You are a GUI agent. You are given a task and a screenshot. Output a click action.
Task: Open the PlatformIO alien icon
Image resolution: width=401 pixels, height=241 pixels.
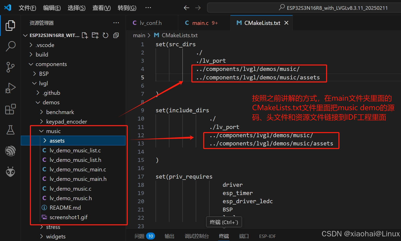coord(10,172)
